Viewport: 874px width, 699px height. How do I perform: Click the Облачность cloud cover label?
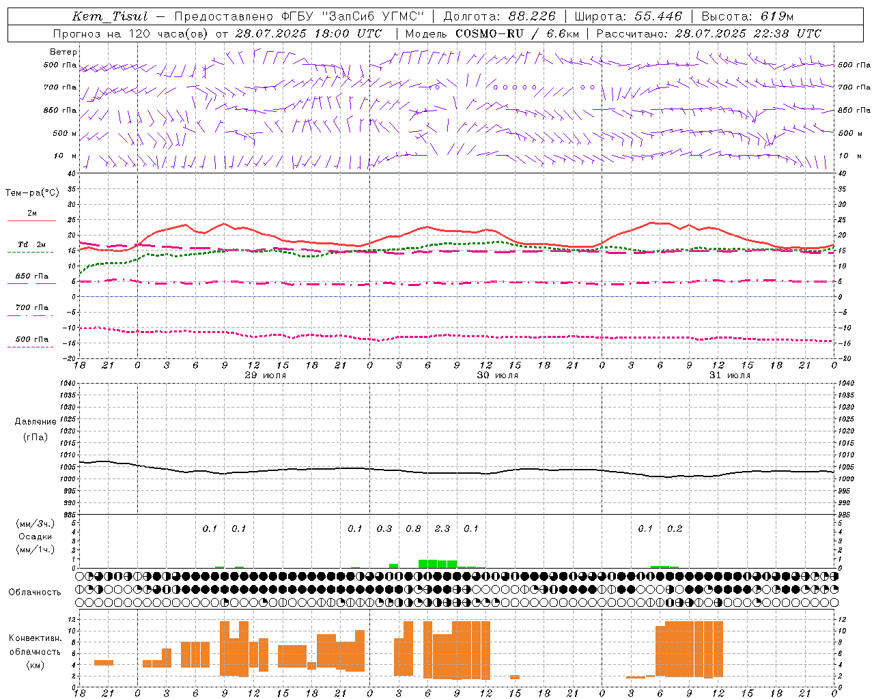pyautogui.click(x=35, y=592)
